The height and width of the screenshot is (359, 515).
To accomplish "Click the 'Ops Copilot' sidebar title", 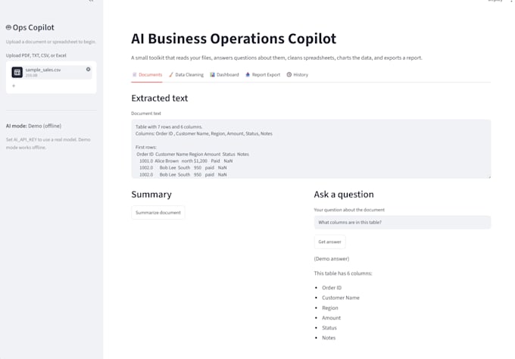I will 33,27.
